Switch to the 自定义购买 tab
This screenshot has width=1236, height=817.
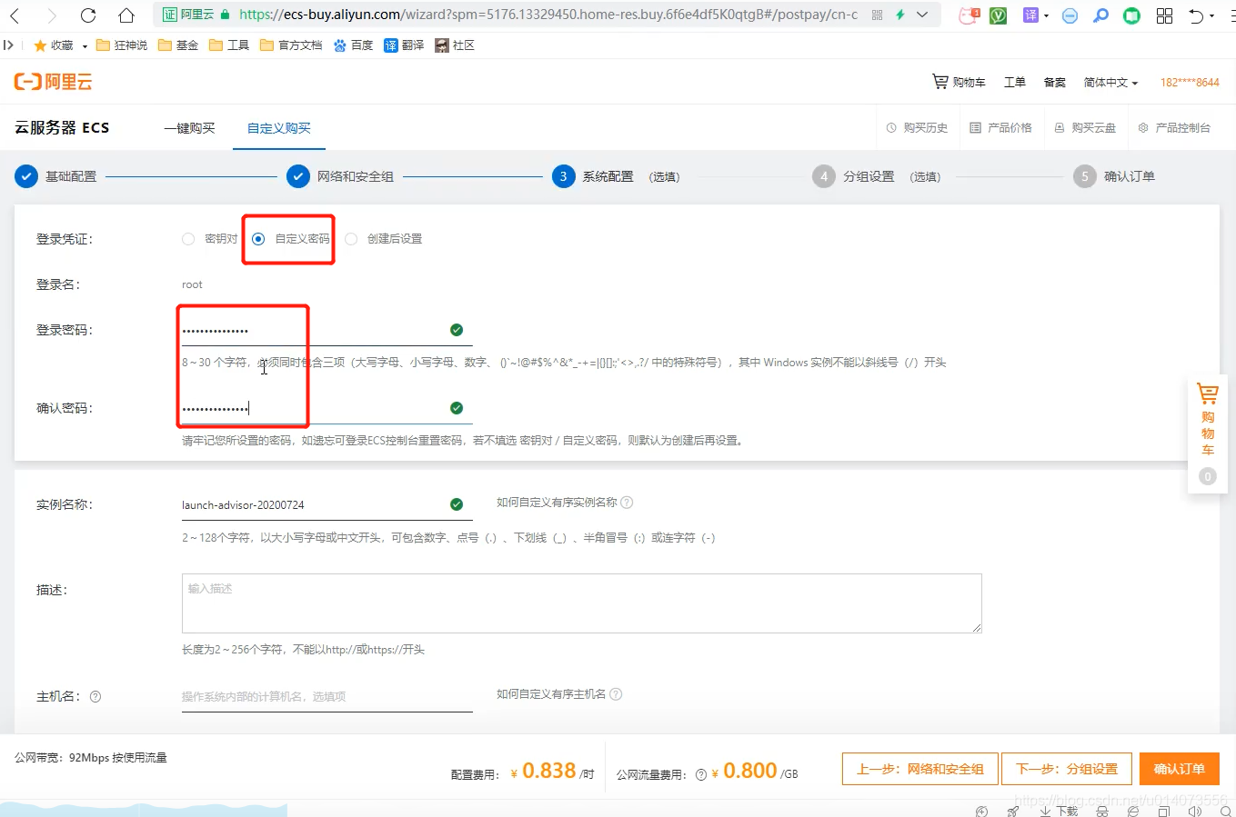tap(279, 128)
